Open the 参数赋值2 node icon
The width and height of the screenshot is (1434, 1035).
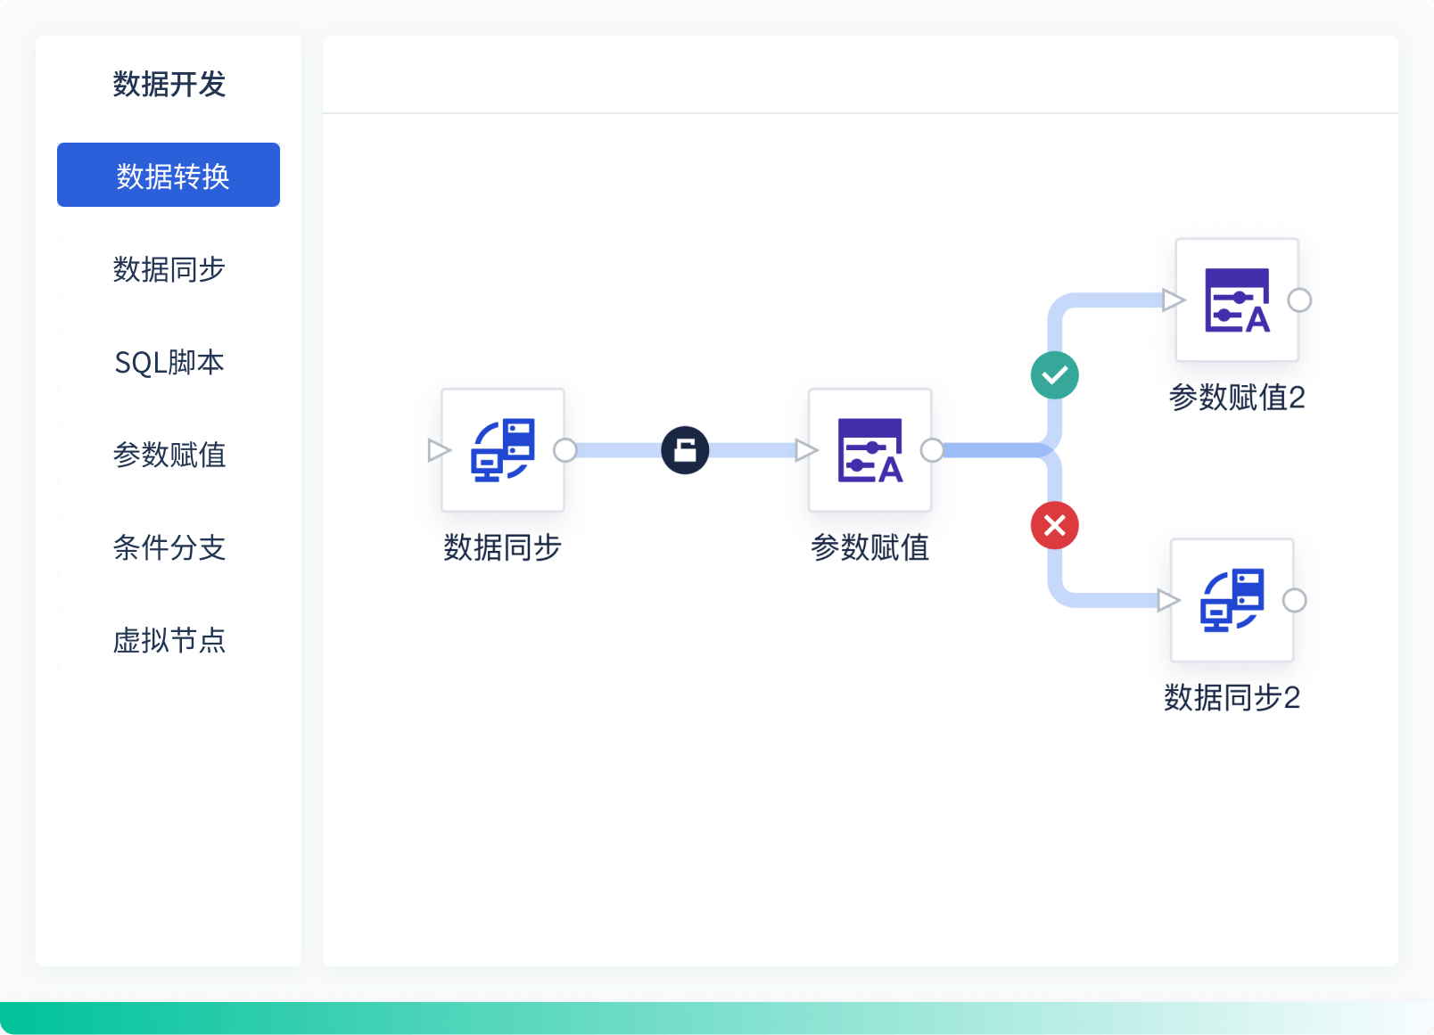(x=1236, y=300)
